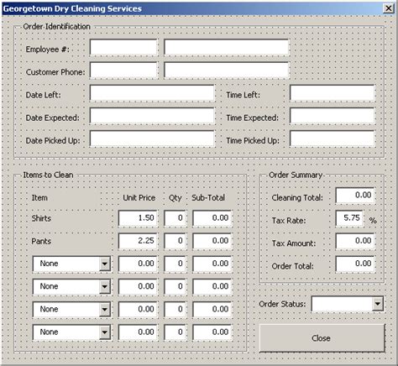Image resolution: width=398 pixels, height=366 pixels.
Task: Click the Employee # input field
Action: click(x=123, y=47)
